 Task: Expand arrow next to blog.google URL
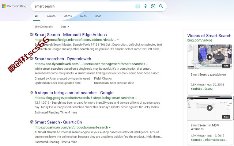(x=136, y=98)
